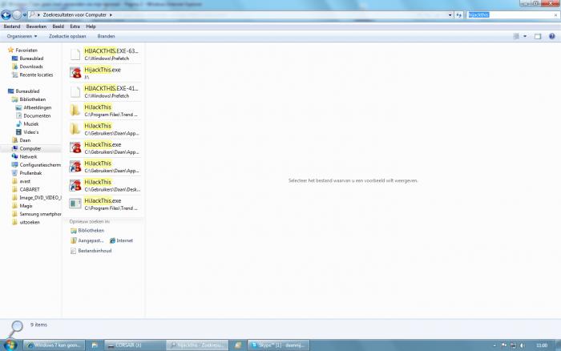This screenshot has height=351, width=561.
Task: Click the Refresh icon next to address bar
Action: pyautogui.click(x=459, y=15)
